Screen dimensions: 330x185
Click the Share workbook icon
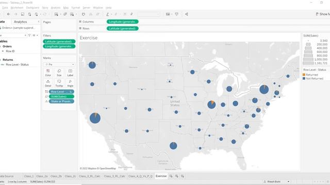click(187, 14)
